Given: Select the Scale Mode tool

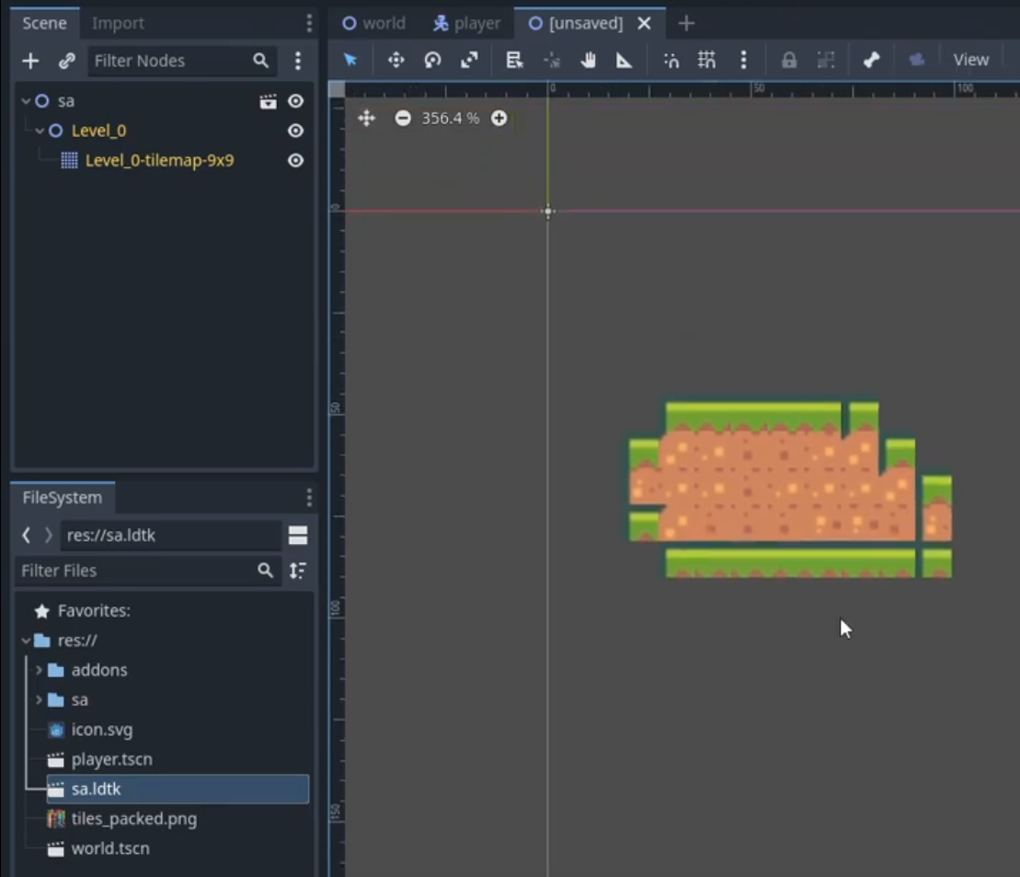Looking at the screenshot, I should tap(469, 60).
